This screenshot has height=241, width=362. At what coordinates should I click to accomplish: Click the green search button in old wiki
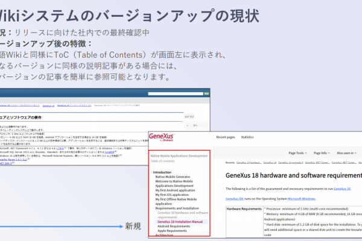pyautogui.click(x=206, y=93)
